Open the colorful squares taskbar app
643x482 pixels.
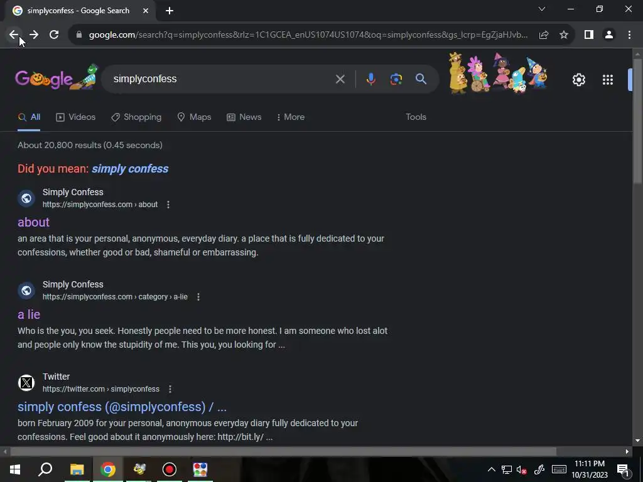[x=200, y=469]
